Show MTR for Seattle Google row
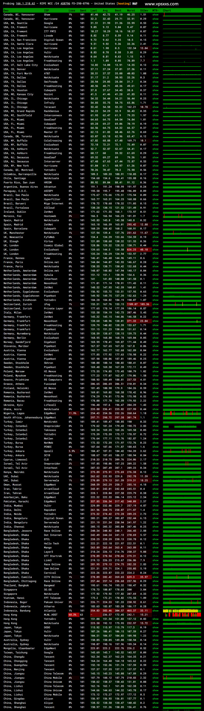 [x=156, y=23]
